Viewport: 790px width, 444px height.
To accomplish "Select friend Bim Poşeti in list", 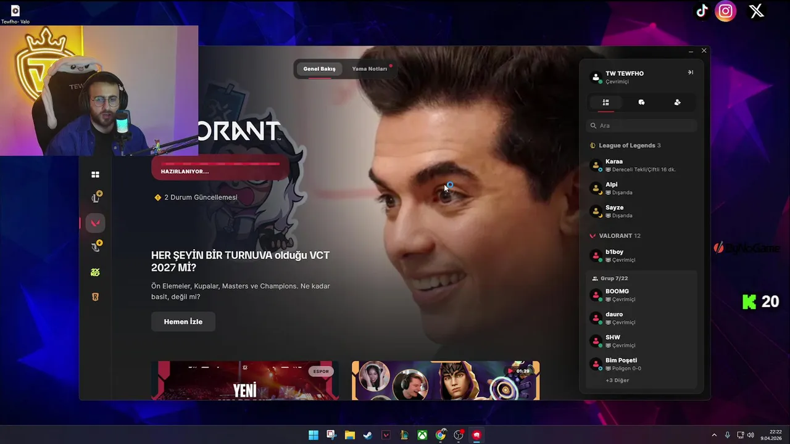I will click(641, 364).
